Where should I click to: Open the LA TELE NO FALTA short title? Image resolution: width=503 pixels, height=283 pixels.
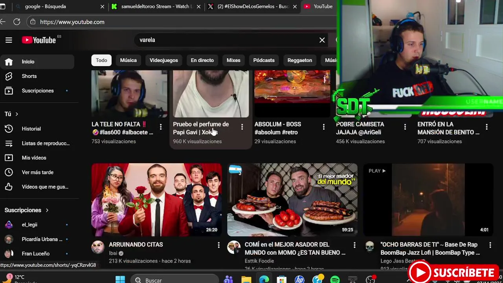[123, 128]
